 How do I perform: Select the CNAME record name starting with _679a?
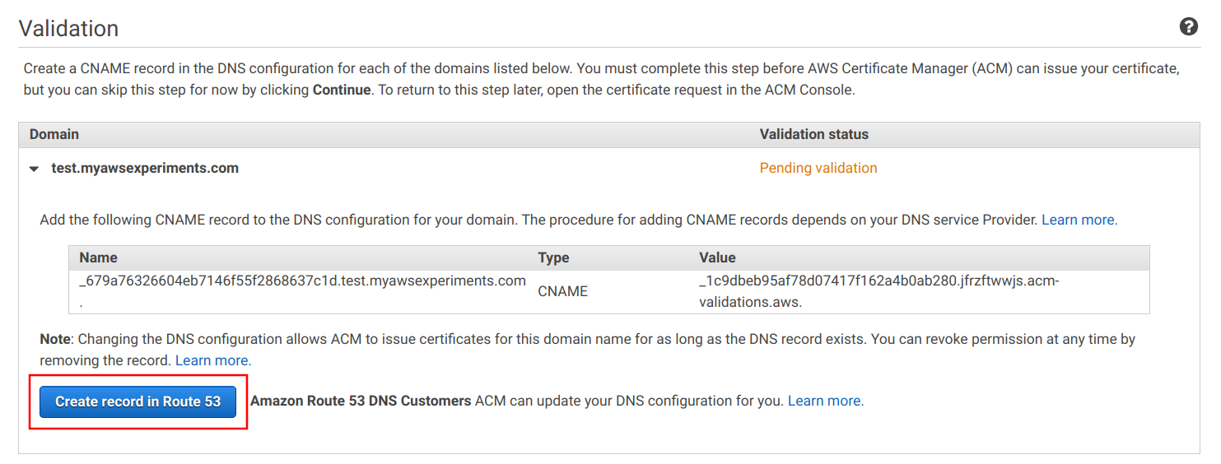302,281
